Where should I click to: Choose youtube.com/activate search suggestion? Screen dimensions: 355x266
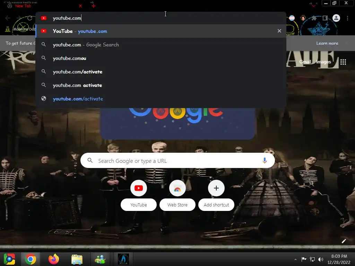click(x=161, y=72)
